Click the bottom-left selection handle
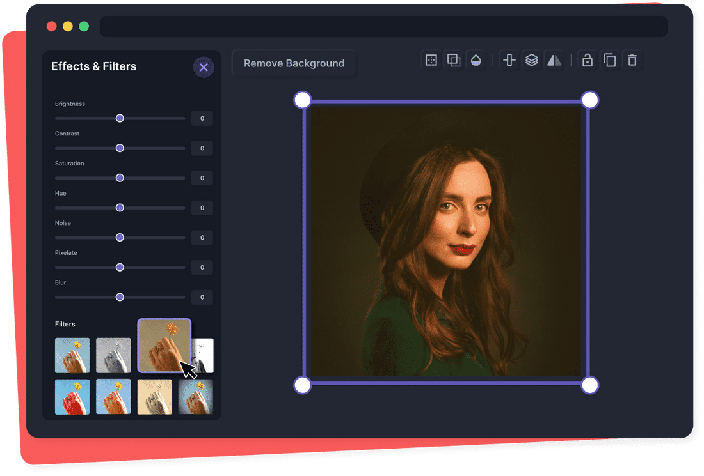This screenshot has width=704, height=476. pyautogui.click(x=303, y=385)
